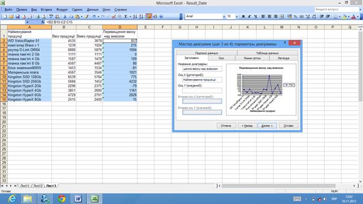Click Decrease Decimal icon

pos(314,16)
